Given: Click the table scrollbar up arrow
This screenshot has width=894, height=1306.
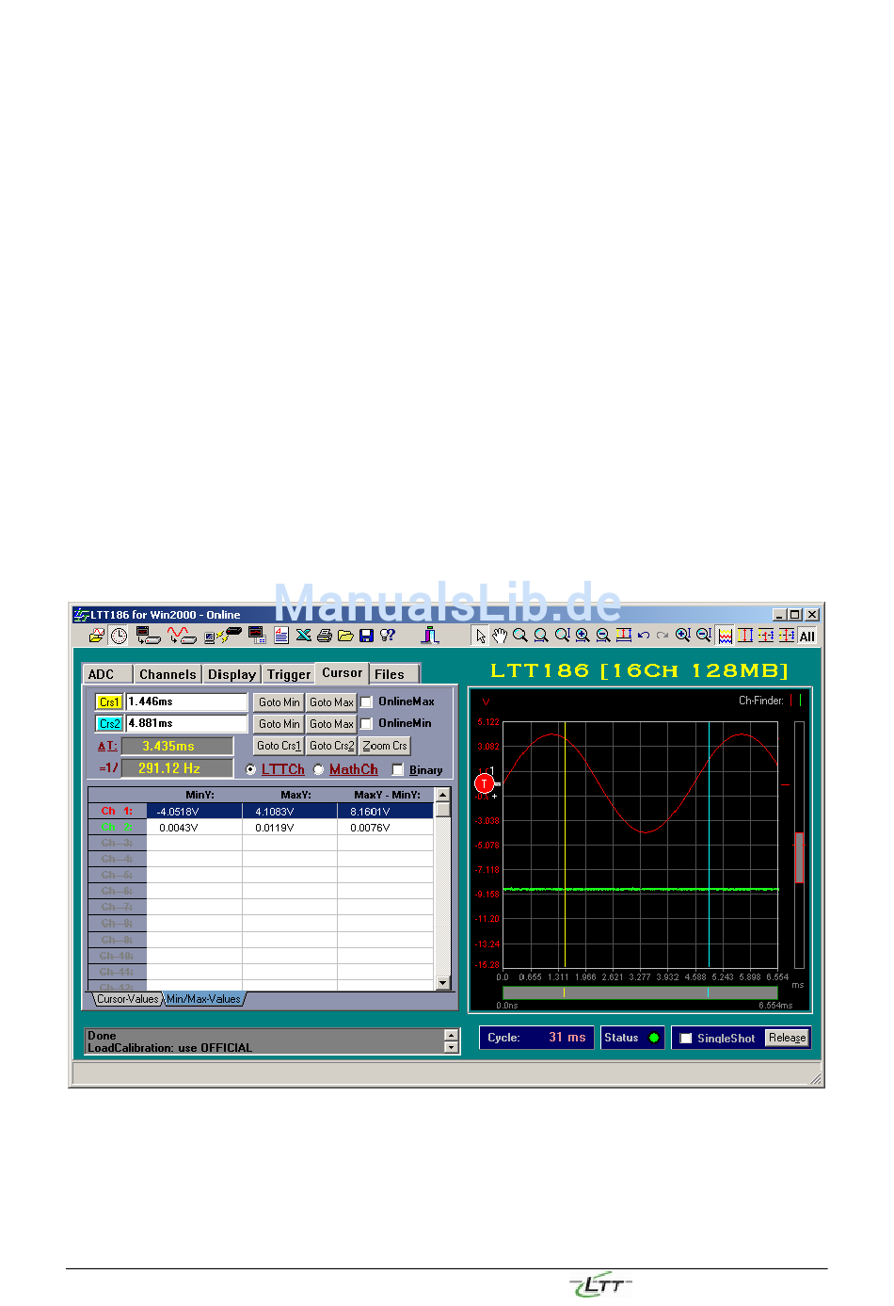Looking at the screenshot, I should pyautogui.click(x=443, y=795).
